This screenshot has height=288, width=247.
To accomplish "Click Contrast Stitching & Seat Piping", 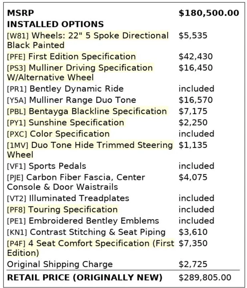I will (x=86, y=232).
